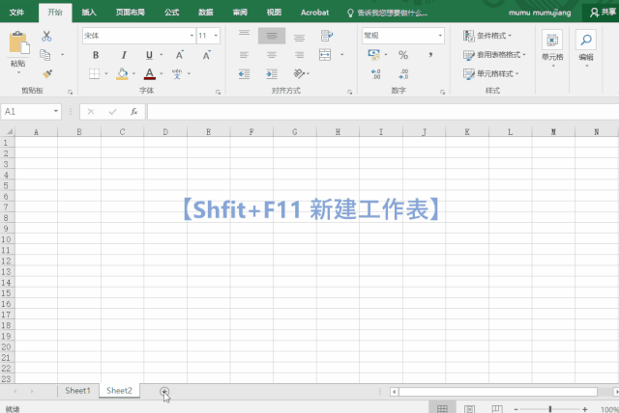Click the zoom slider handle
Viewport: 619px width, 413px height.
click(x=550, y=409)
